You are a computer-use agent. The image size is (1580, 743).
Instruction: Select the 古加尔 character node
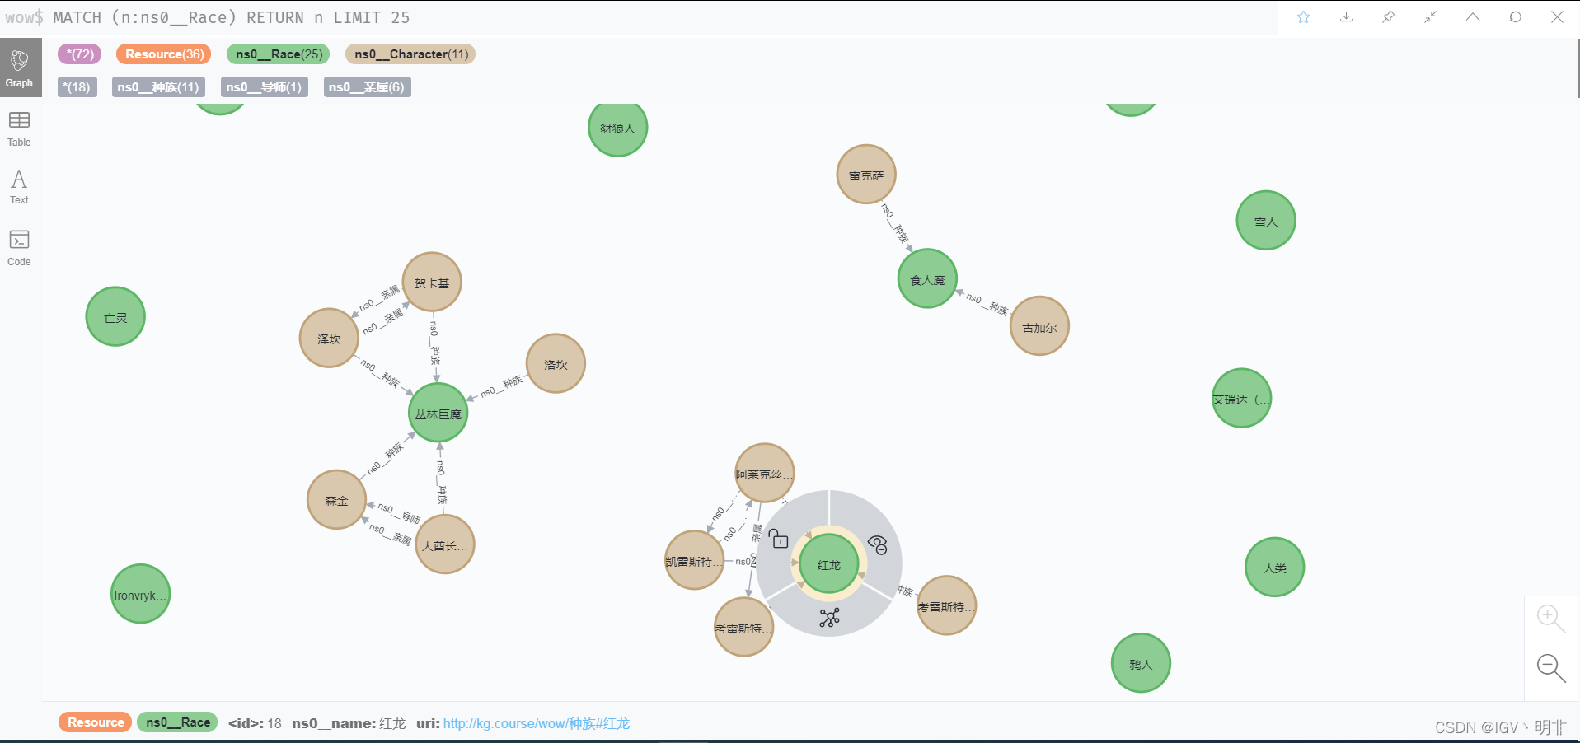click(x=1039, y=327)
